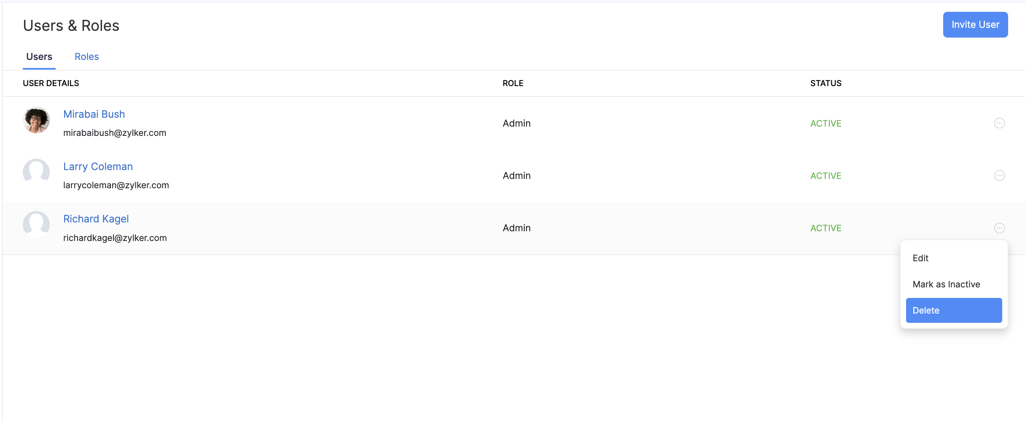Click the ACTIVE status for Larry Coleman
The height and width of the screenshot is (422, 1025).
(825, 176)
